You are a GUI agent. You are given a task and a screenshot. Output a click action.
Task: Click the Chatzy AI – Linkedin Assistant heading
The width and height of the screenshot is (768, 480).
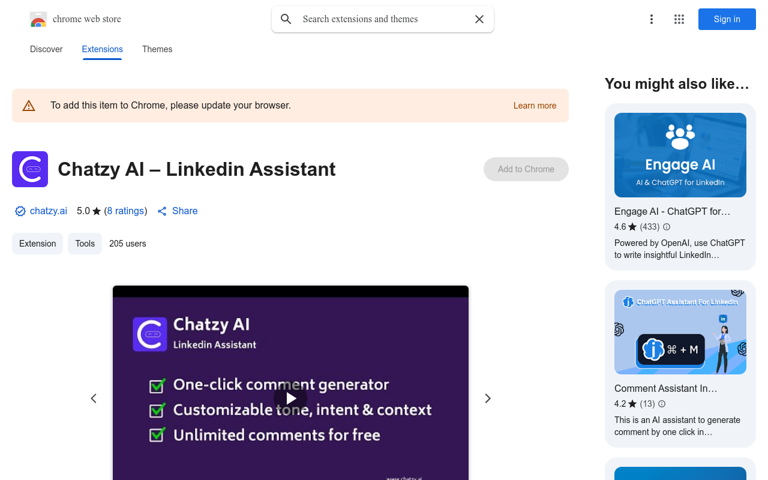click(x=197, y=169)
